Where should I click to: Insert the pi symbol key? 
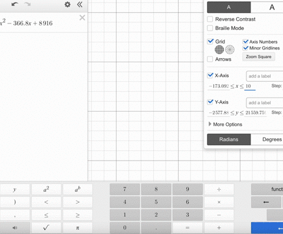[x=78, y=228]
